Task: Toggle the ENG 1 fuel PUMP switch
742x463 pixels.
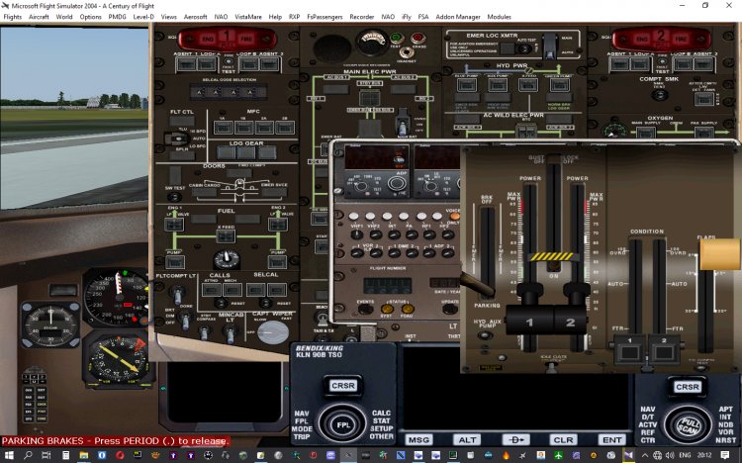Action: pos(175,263)
